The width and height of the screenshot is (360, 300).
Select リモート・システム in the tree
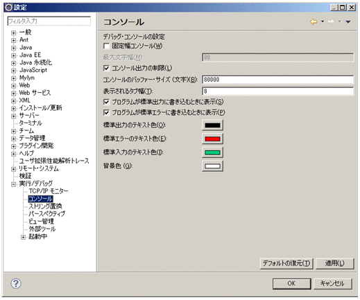pos(39,168)
